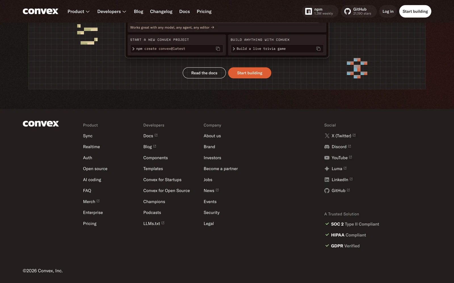Screen dimensions: 454x283
Task: Open the Components footer link
Action: click(155, 158)
